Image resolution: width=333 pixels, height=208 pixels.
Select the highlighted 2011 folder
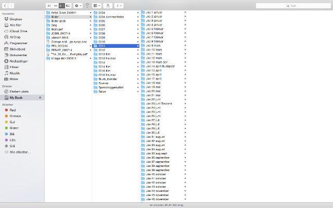click(116, 46)
